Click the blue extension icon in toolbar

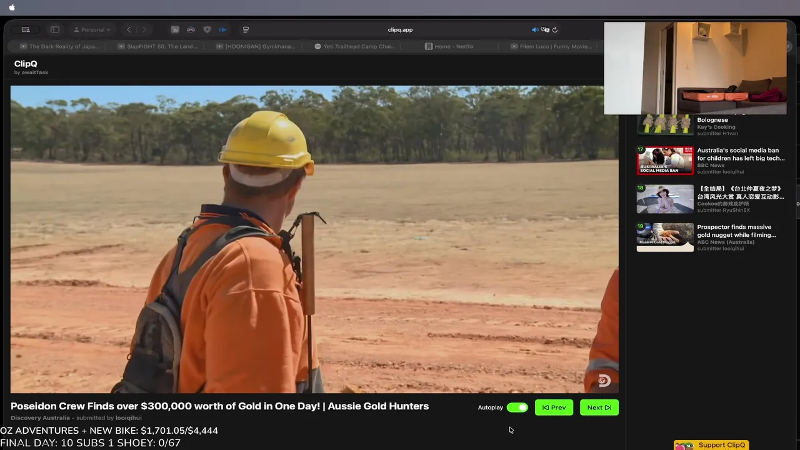[x=222, y=29]
